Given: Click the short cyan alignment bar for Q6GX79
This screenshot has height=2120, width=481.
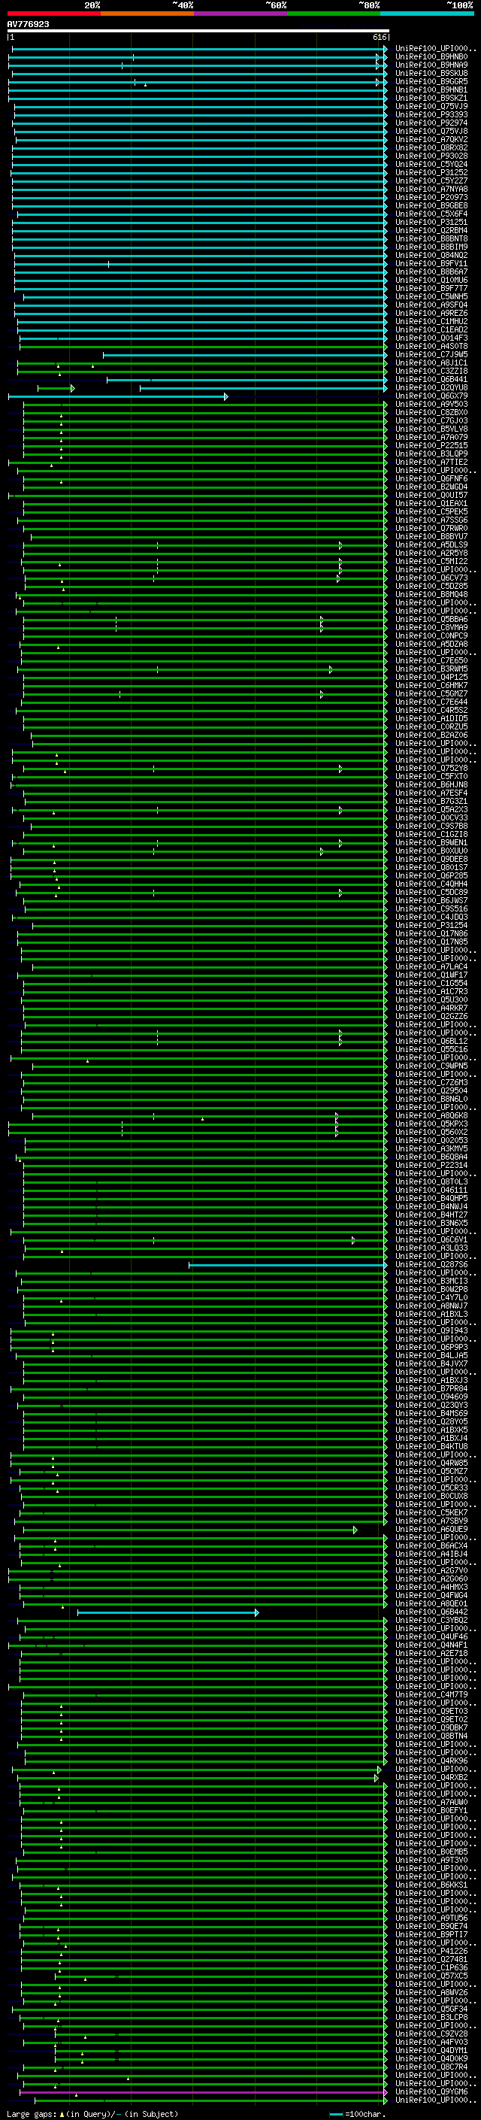Looking at the screenshot, I should click(x=117, y=396).
